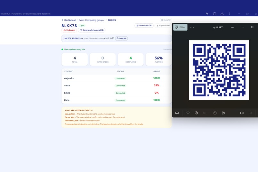Show file information with the info icon
This screenshot has width=258, height=172.
coord(196,113)
